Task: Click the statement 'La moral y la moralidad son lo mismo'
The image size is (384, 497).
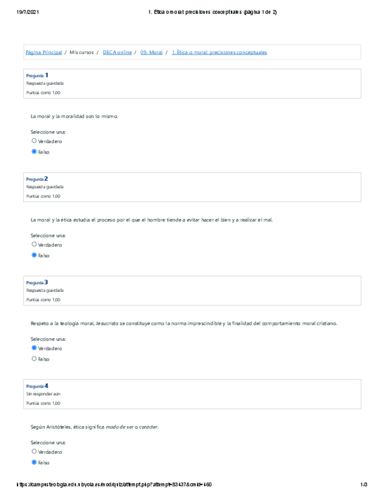Action: coord(74,117)
